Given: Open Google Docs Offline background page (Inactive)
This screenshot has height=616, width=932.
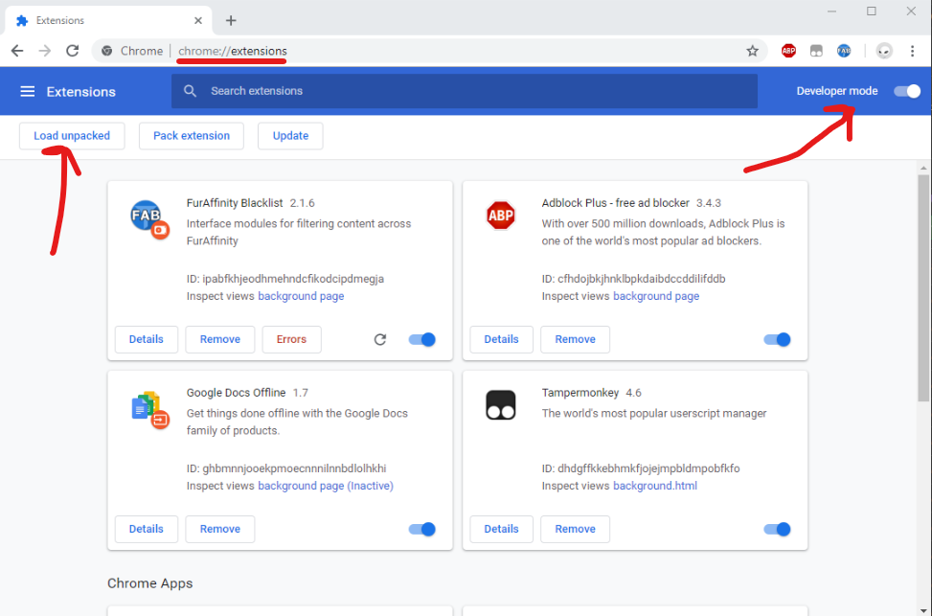Looking at the screenshot, I should click(326, 486).
